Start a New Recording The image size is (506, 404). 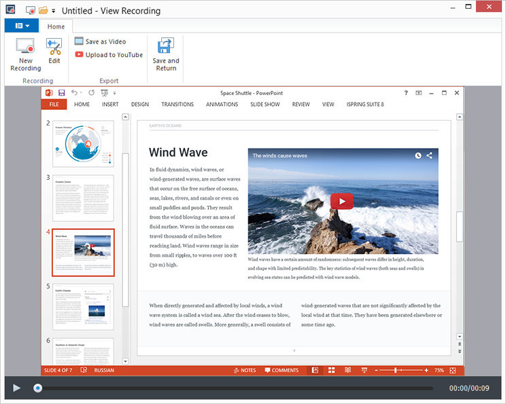25,54
